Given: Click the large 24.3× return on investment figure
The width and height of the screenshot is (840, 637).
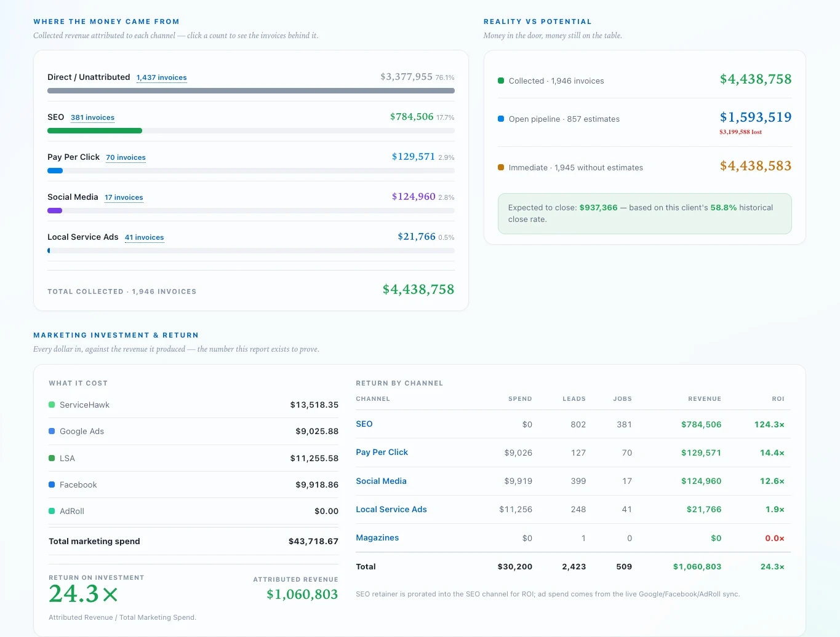Looking at the screenshot, I should click(83, 594).
